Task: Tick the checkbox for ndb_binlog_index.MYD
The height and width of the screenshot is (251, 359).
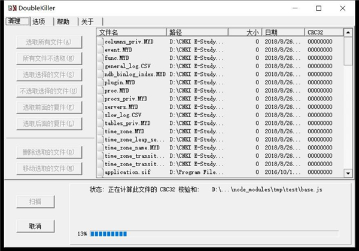Action: tap(101, 74)
